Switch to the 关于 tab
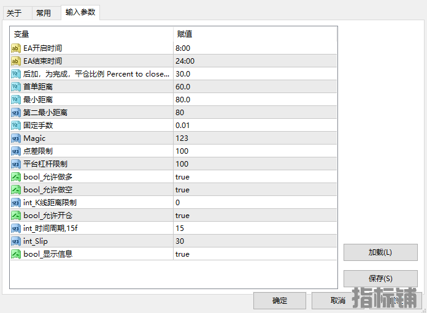427x313 pixels. click(14, 13)
